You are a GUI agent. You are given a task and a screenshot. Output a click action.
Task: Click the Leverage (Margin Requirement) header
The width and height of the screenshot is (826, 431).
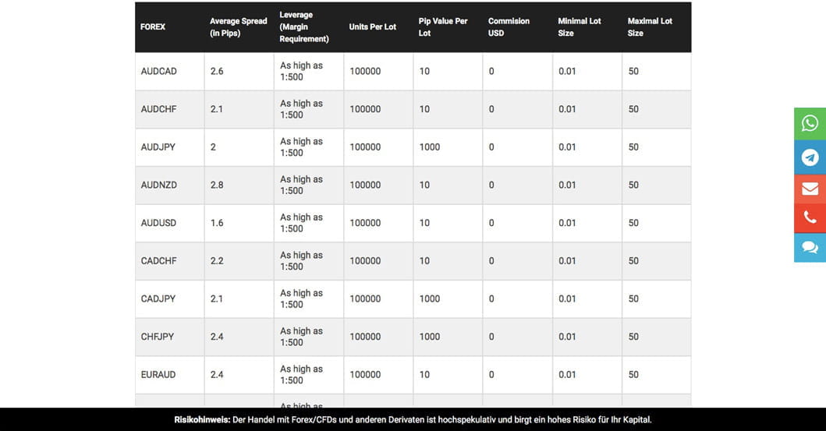tap(304, 26)
